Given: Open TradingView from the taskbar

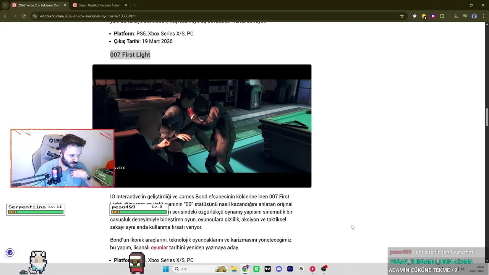Looking at the screenshot, I should 267,269.
